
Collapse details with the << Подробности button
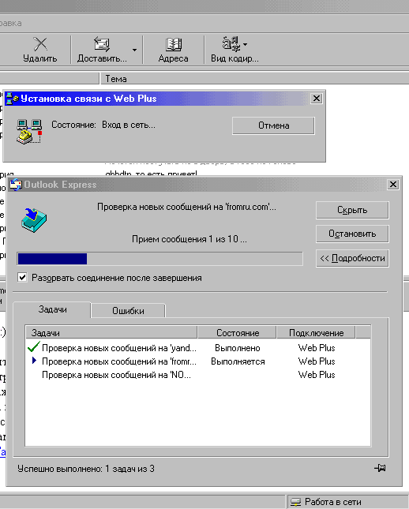[352, 258]
